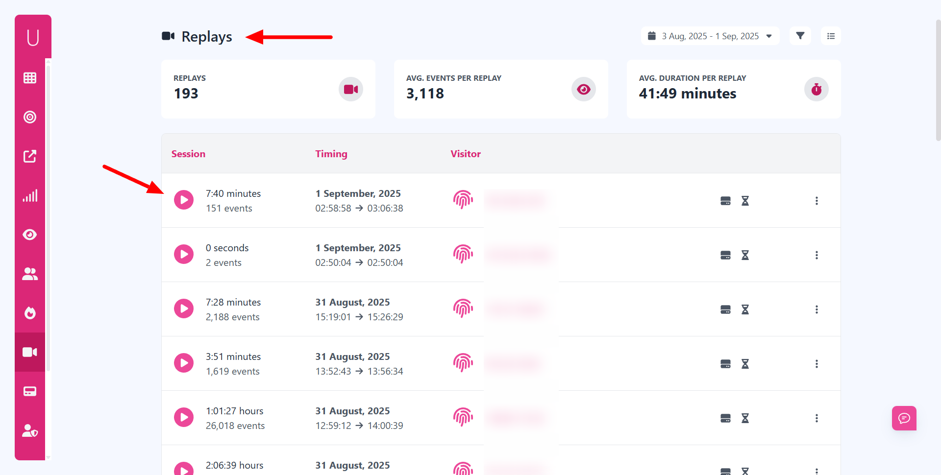
Task: Select the bar chart statistics icon in sidebar
Action: coord(30,195)
